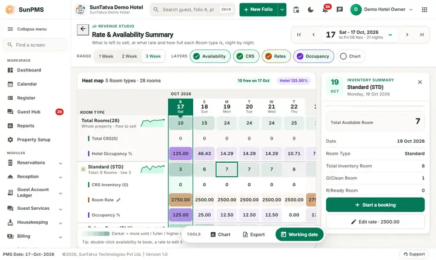Click Room Rate 2500.00 for Tue 20
The height and width of the screenshot is (260, 436).
tap(249, 200)
